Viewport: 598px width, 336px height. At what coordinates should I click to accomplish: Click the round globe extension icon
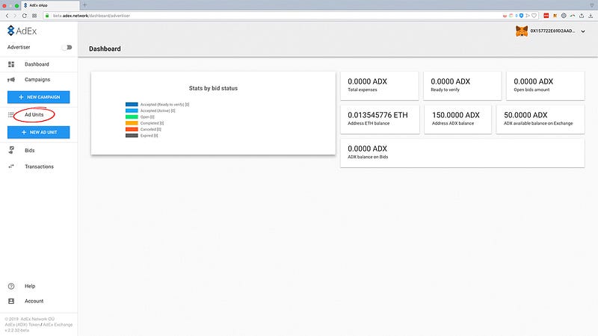[564, 16]
